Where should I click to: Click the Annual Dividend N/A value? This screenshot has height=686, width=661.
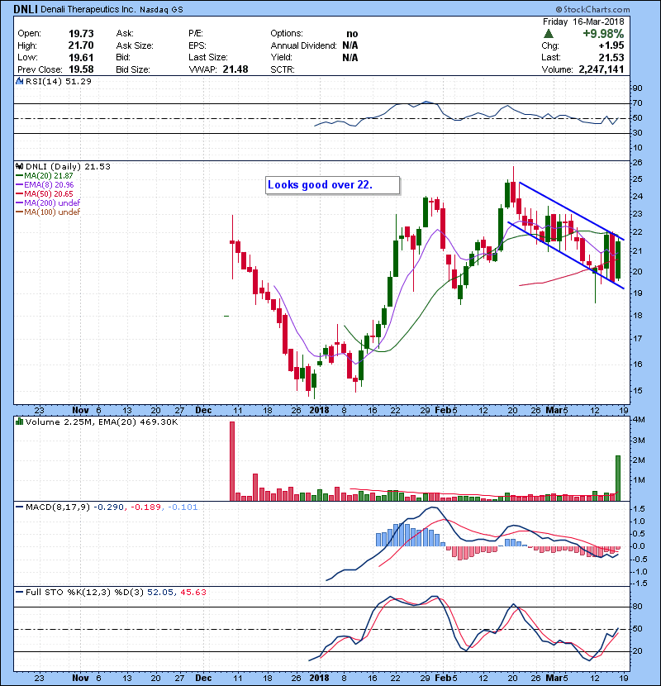pyautogui.click(x=350, y=45)
